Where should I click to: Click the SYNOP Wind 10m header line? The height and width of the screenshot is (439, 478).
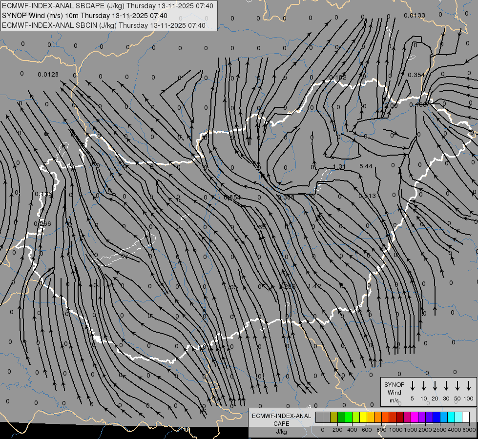pos(84,16)
